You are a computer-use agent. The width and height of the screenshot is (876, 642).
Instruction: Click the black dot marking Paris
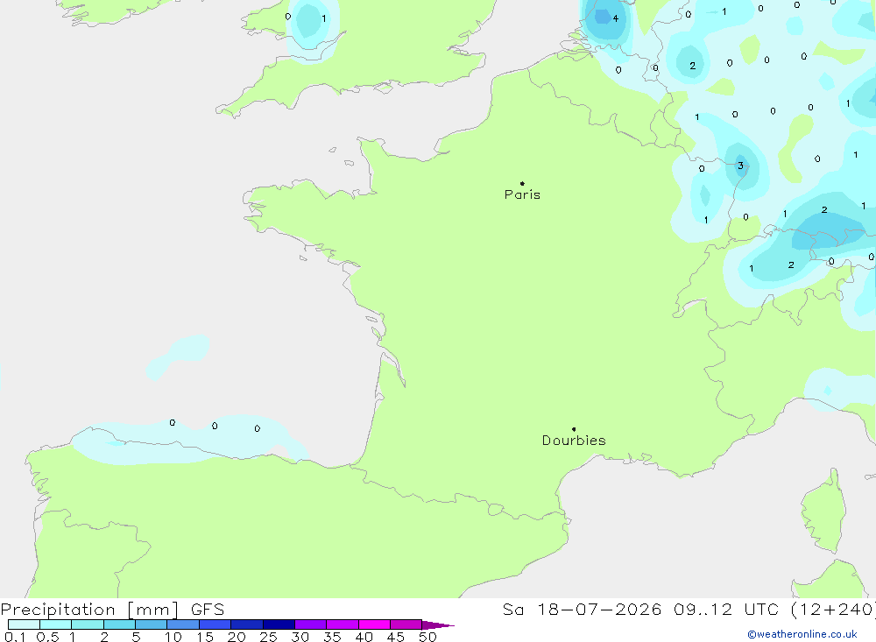coord(522,183)
